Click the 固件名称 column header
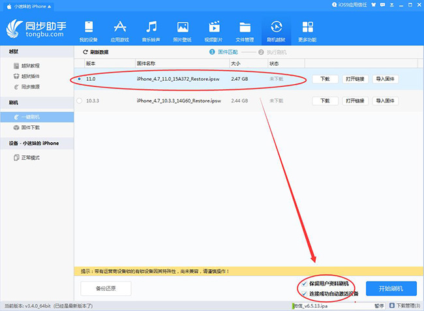 point(182,63)
